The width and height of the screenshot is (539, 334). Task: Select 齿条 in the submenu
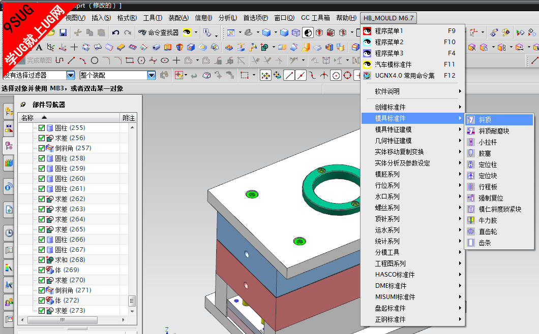pyautogui.click(x=485, y=243)
